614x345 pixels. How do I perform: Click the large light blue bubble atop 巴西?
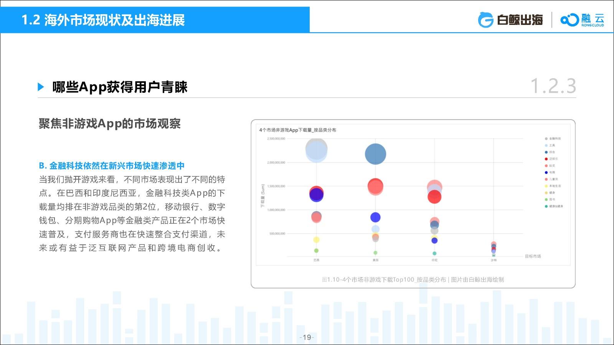(316, 151)
